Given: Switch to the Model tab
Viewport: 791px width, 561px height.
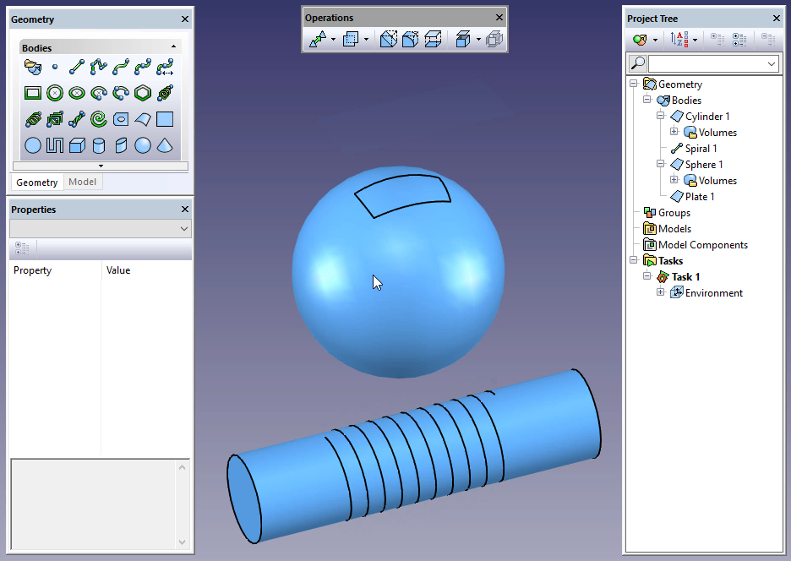Looking at the screenshot, I should click(82, 182).
